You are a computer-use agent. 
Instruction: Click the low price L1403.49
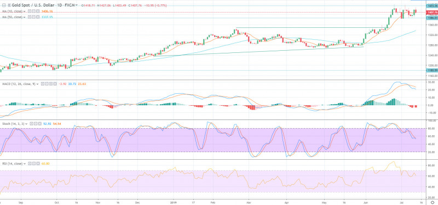119,5
